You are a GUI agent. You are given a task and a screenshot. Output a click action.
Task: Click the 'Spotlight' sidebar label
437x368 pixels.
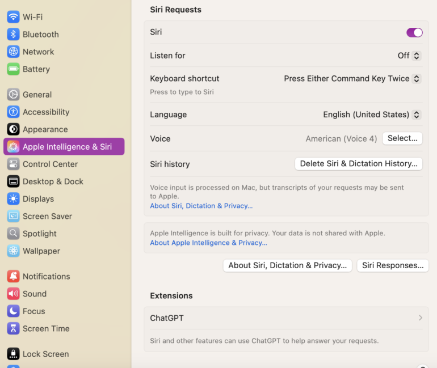click(40, 234)
